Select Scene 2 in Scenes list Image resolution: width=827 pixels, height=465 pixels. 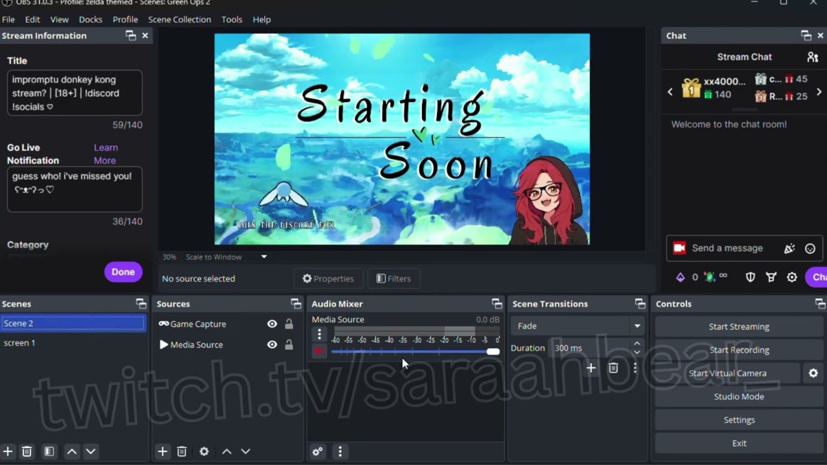(x=73, y=323)
